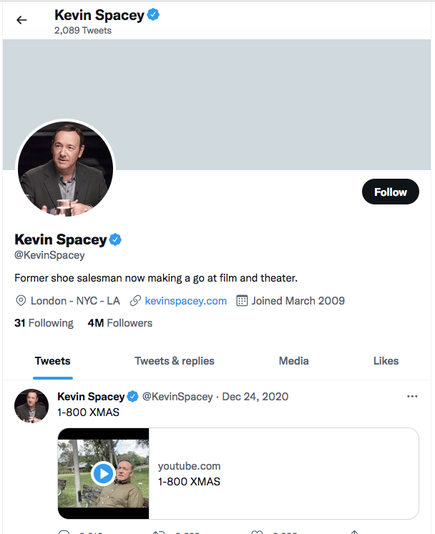The height and width of the screenshot is (534, 435).
Task: Click the small avatar beside the tweet
Action: click(x=31, y=407)
